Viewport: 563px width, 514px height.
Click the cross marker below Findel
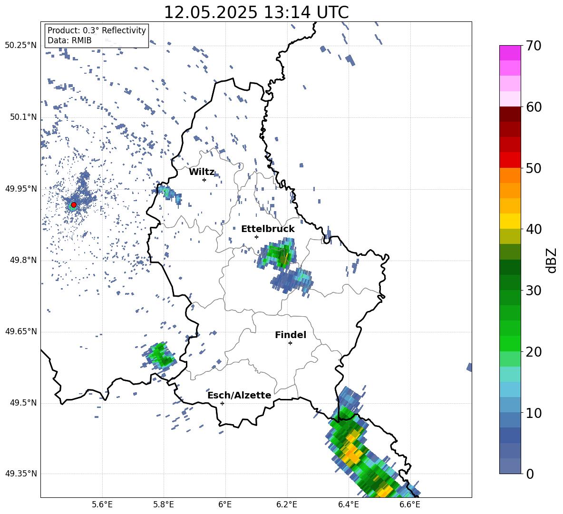click(290, 343)
